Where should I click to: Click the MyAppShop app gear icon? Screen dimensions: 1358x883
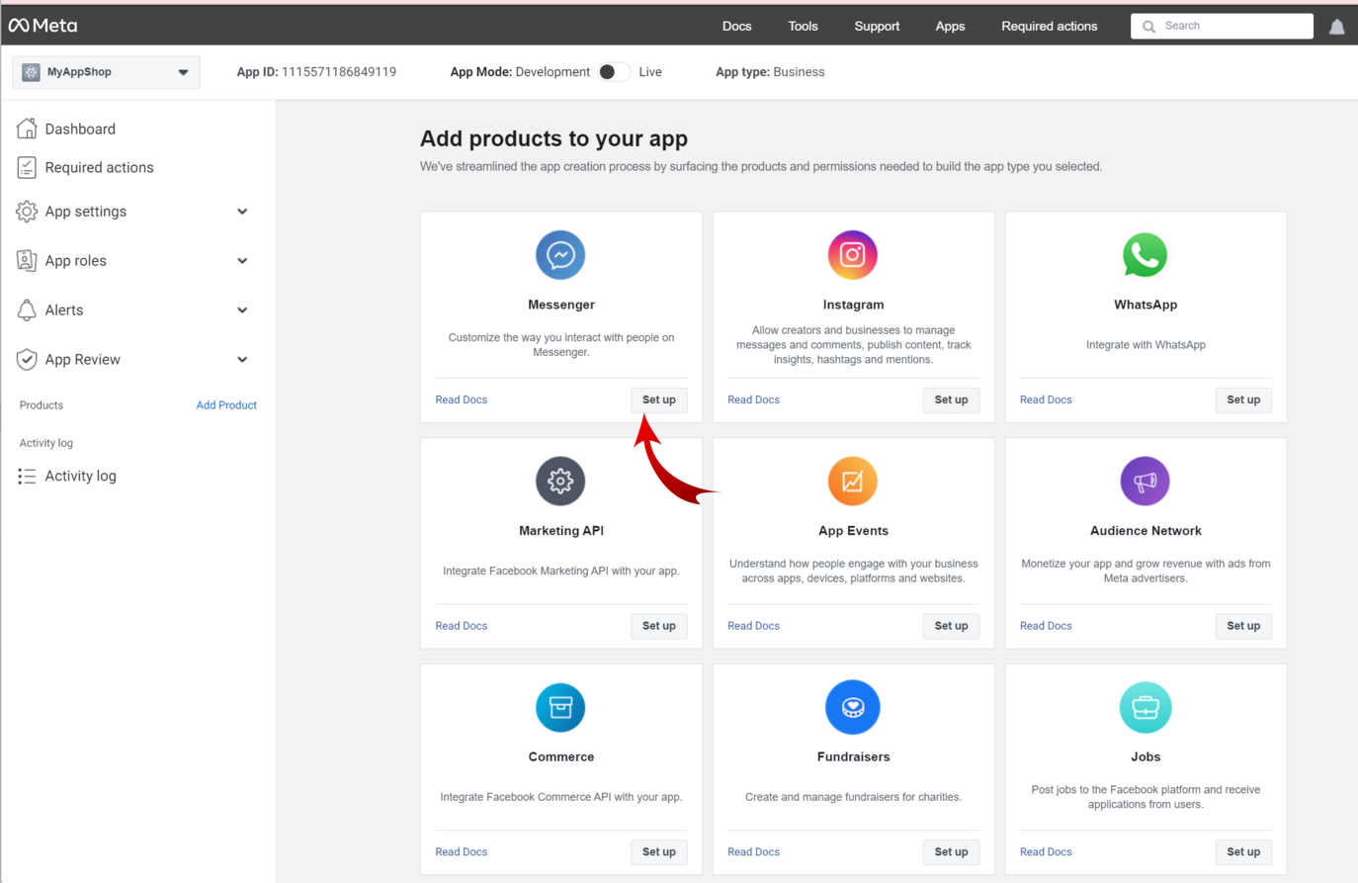click(x=31, y=72)
